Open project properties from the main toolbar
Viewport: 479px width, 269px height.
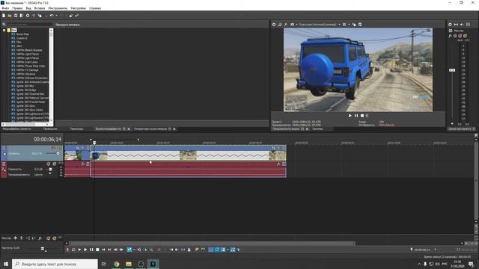tap(28, 16)
